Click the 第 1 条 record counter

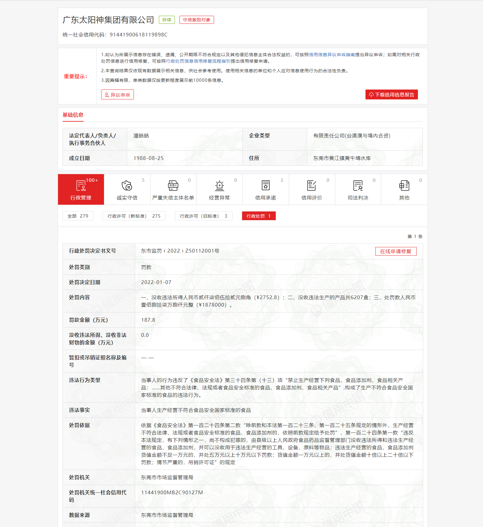click(415, 236)
